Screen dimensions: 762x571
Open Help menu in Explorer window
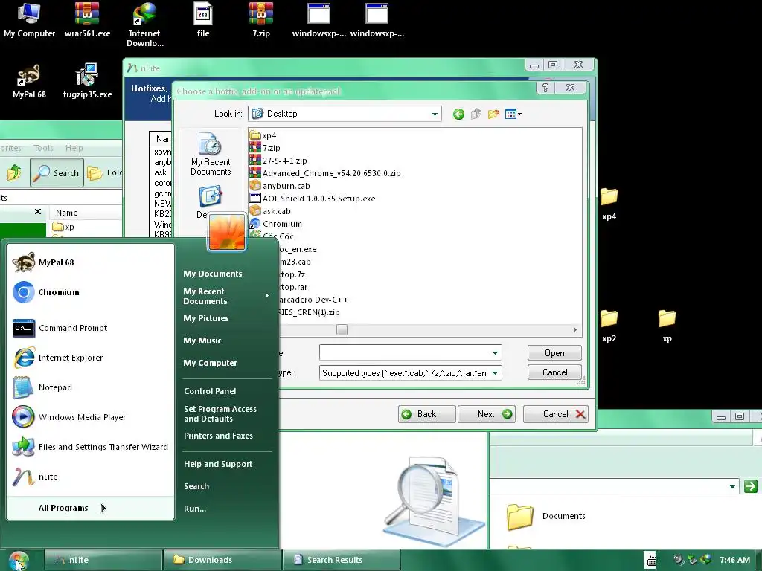coord(74,148)
